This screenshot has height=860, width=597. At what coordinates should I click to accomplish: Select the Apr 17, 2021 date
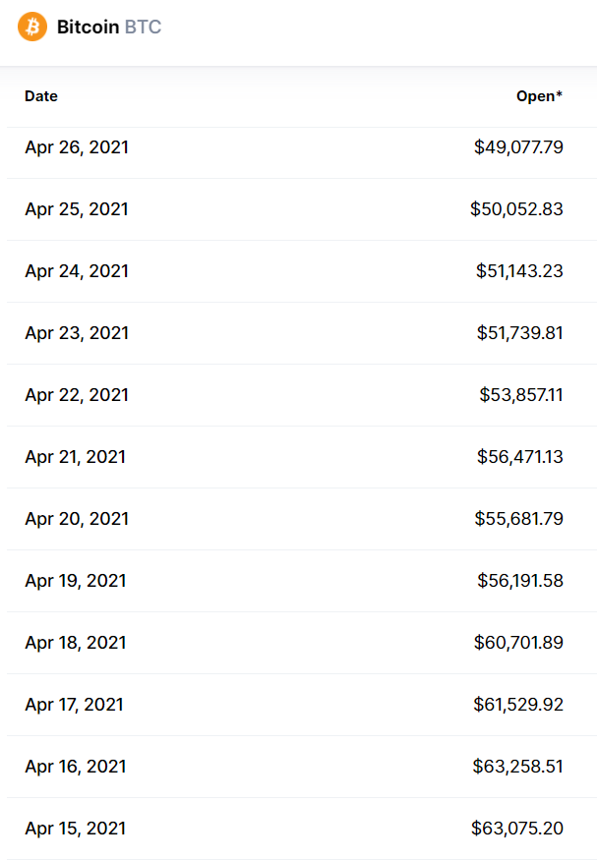pos(74,705)
